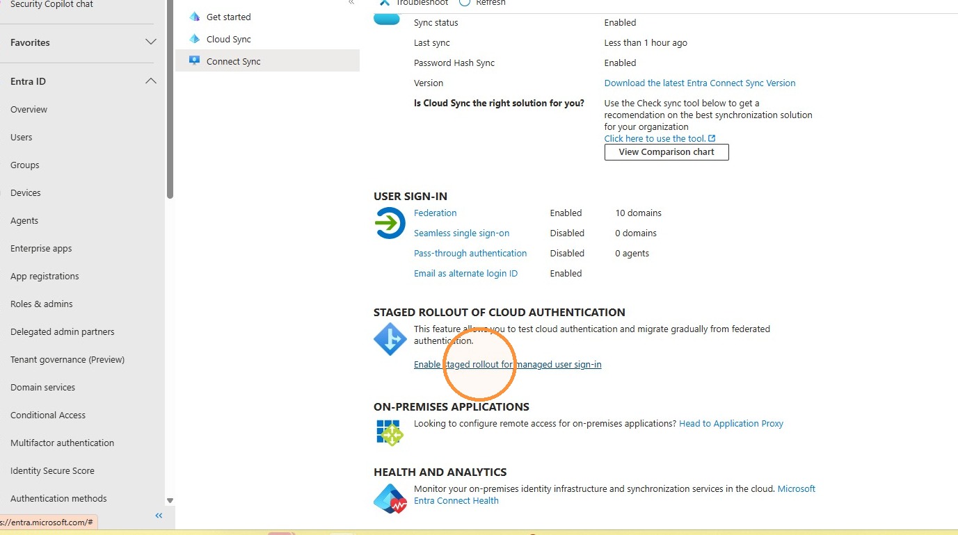
Task: Click the '10 domains' federation count
Action: pos(639,213)
